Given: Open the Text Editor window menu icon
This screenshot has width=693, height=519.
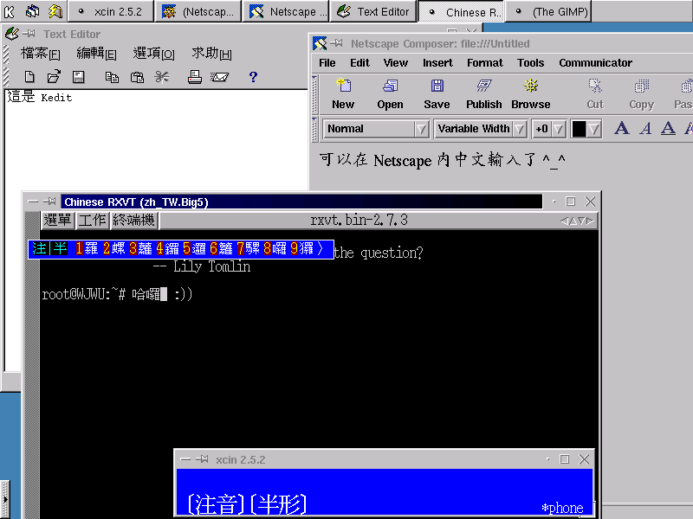Looking at the screenshot, I should pyautogui.click(x=11, y=34).
